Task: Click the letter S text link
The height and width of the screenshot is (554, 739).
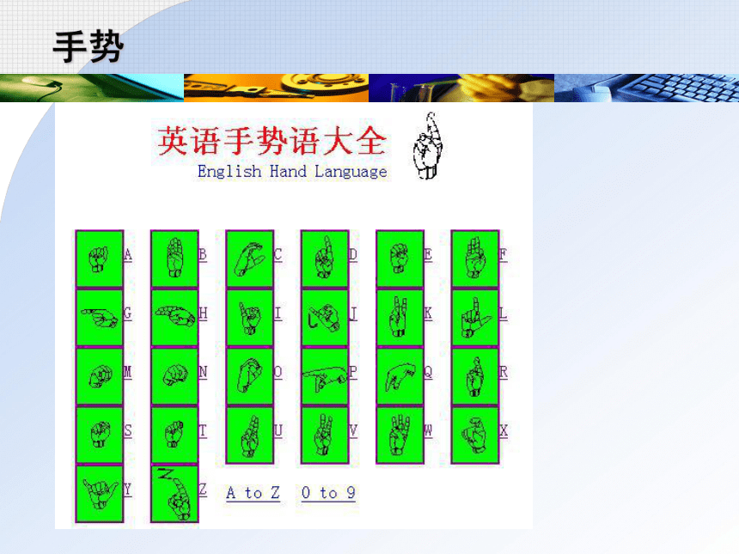Action: [128, 431]
